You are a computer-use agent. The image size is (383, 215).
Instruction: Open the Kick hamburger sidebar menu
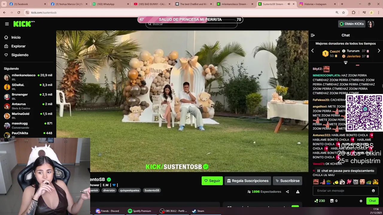click(7, 24)
